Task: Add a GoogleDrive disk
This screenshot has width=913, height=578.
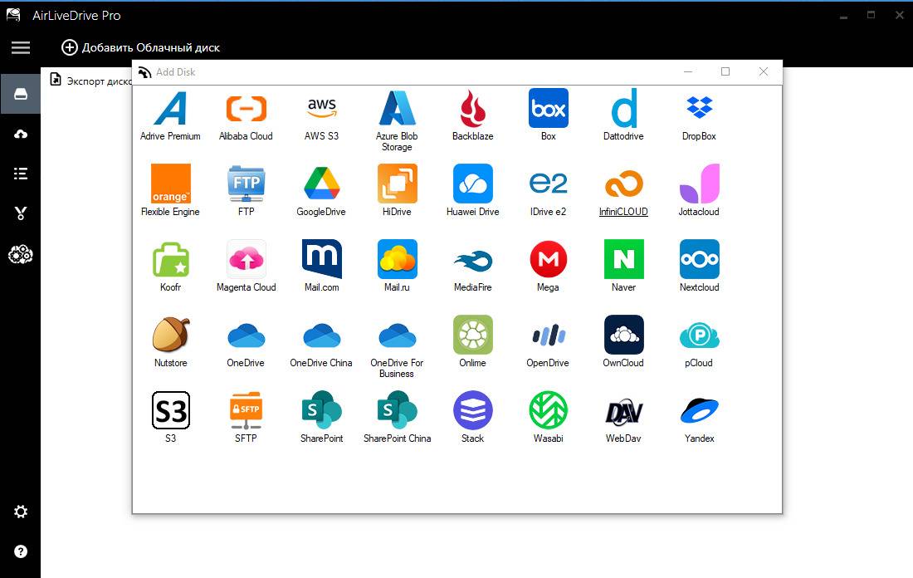Action: pyautogui.click(x=321, y=190)
